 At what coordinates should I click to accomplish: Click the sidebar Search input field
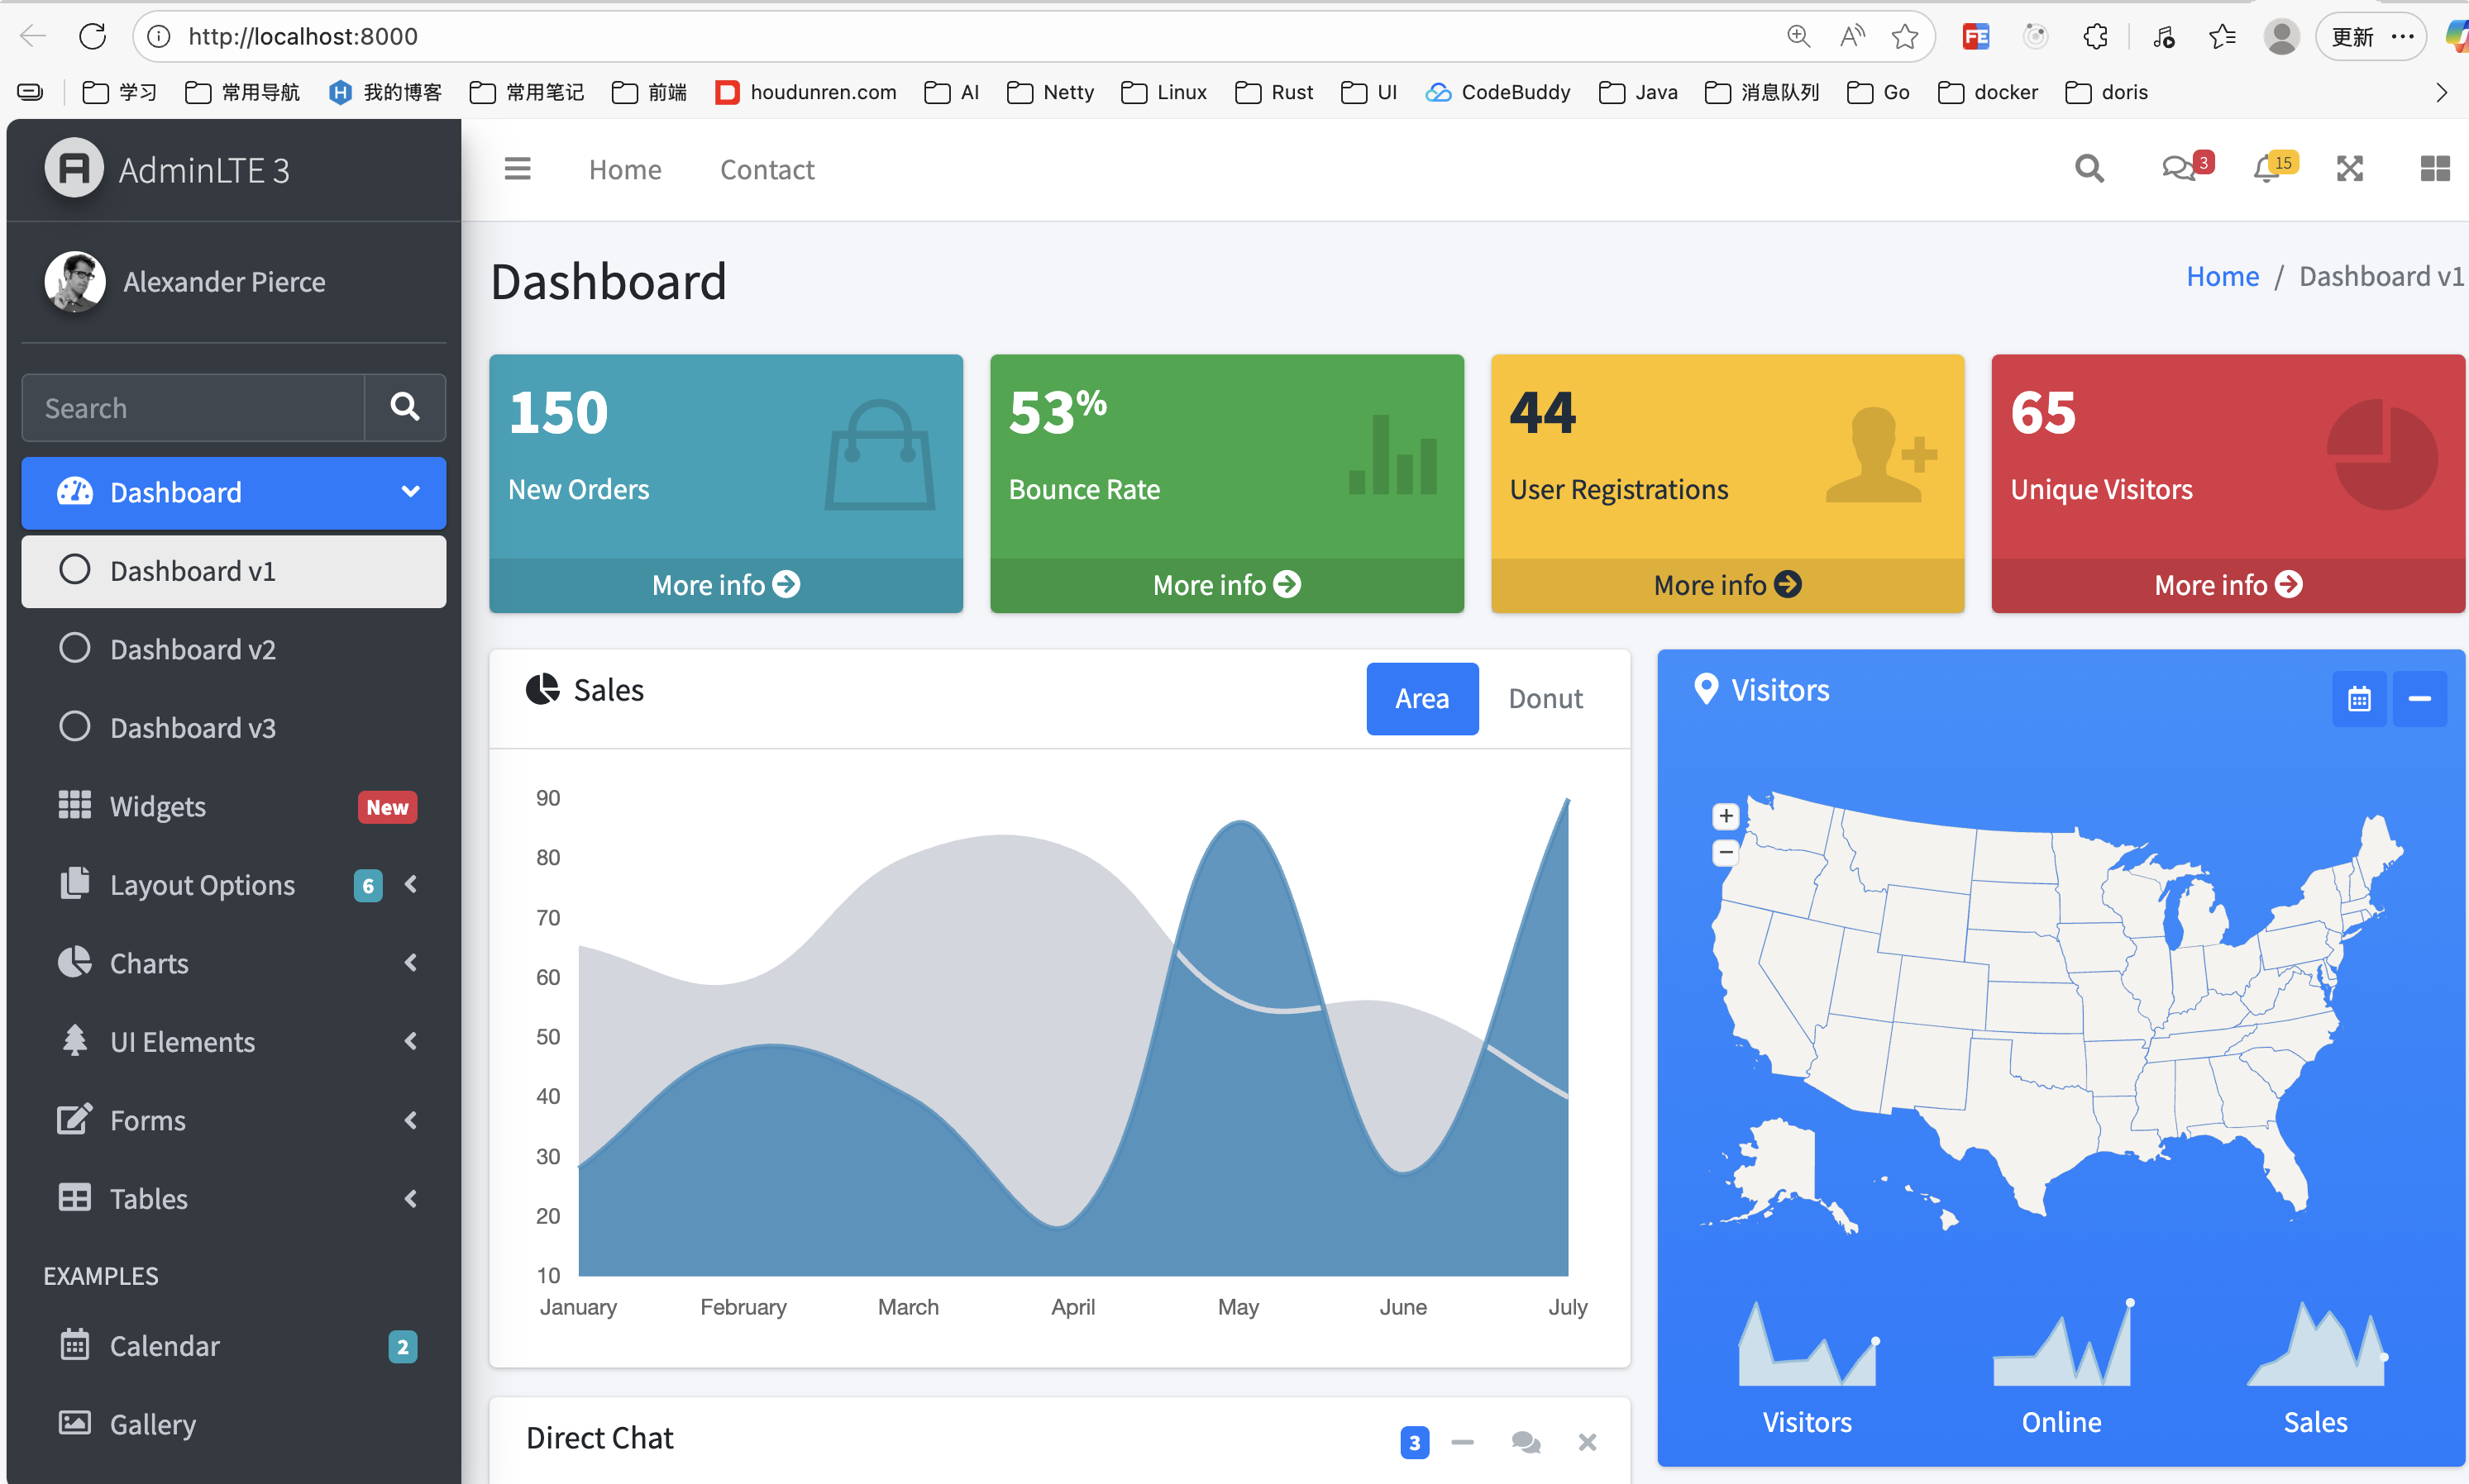(193, 408)
